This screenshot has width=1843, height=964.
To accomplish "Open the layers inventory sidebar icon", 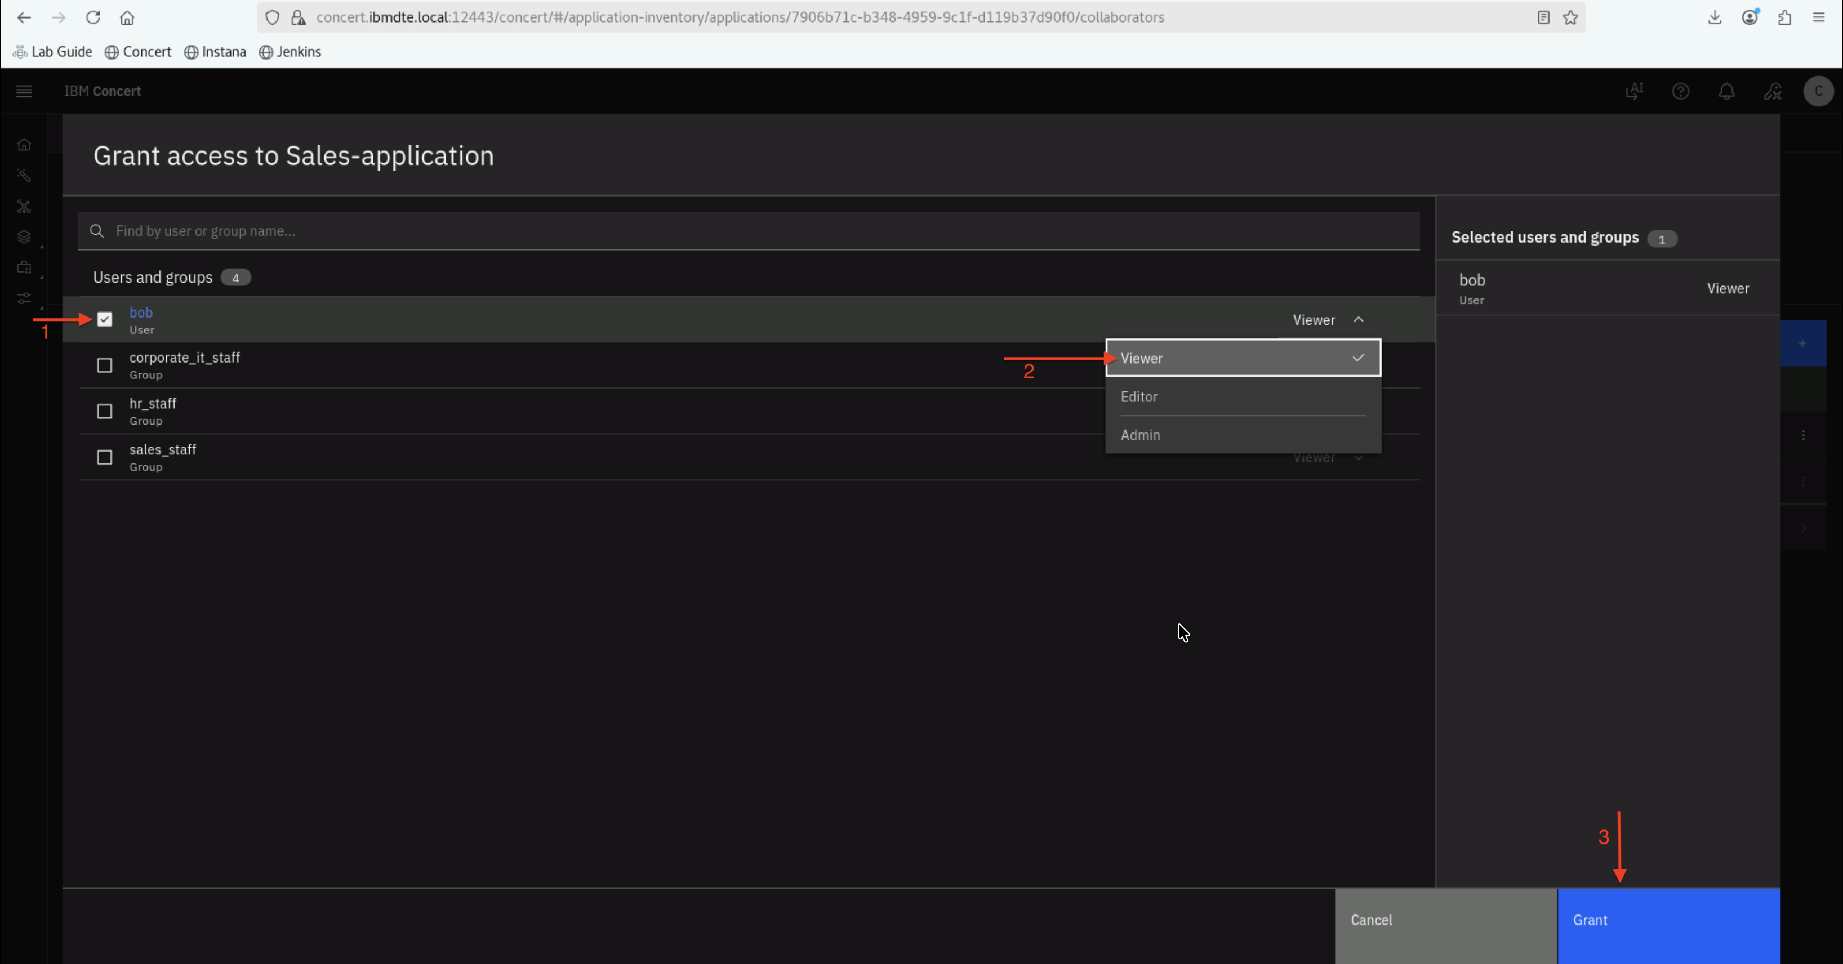I will (x=24, y=238).
